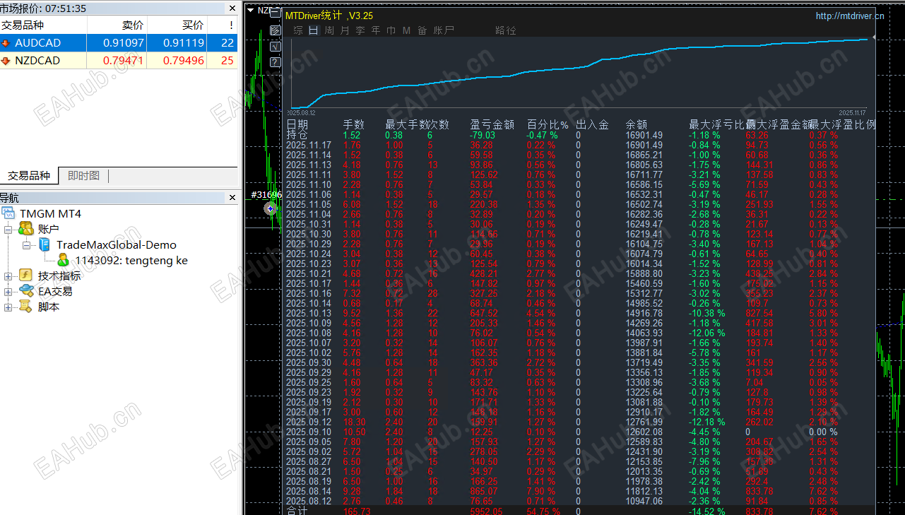
Task: Select the 交易品种 tab
Action: point(29,176)
